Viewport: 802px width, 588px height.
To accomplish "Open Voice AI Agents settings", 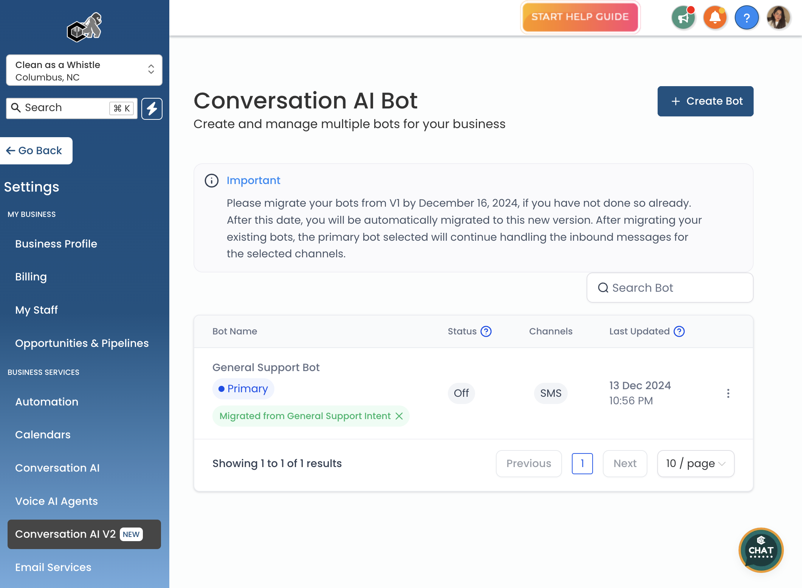I will [56, 501].
